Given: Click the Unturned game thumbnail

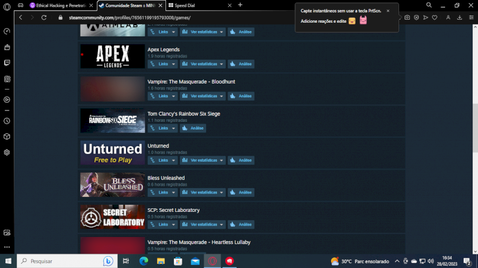Looking at the screenshot, I should pyautogui.click(x=112, y=153).
